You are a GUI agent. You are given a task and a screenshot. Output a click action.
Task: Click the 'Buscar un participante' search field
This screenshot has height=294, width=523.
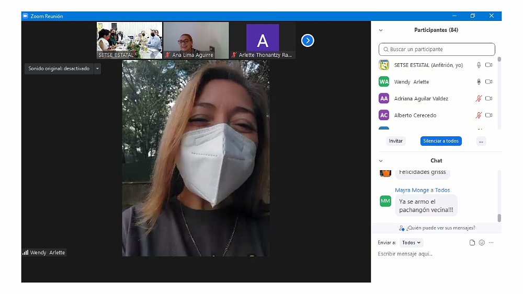[437, 50]
